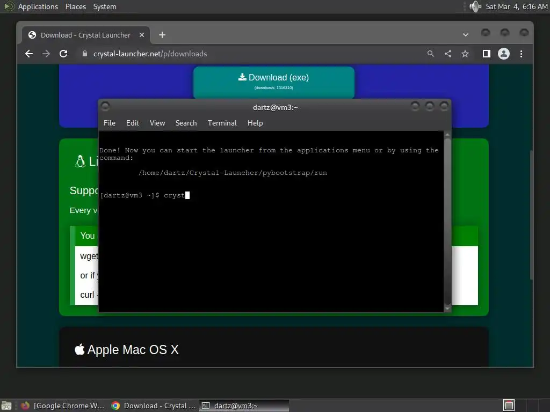Expand the Chrome tab search chevron

[x=466, y=35]
